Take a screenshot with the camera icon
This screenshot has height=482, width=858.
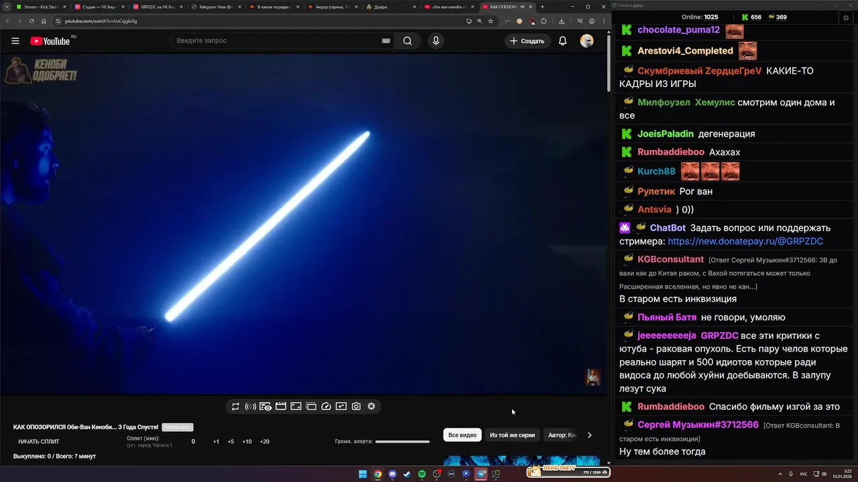[x=356, y=406]
